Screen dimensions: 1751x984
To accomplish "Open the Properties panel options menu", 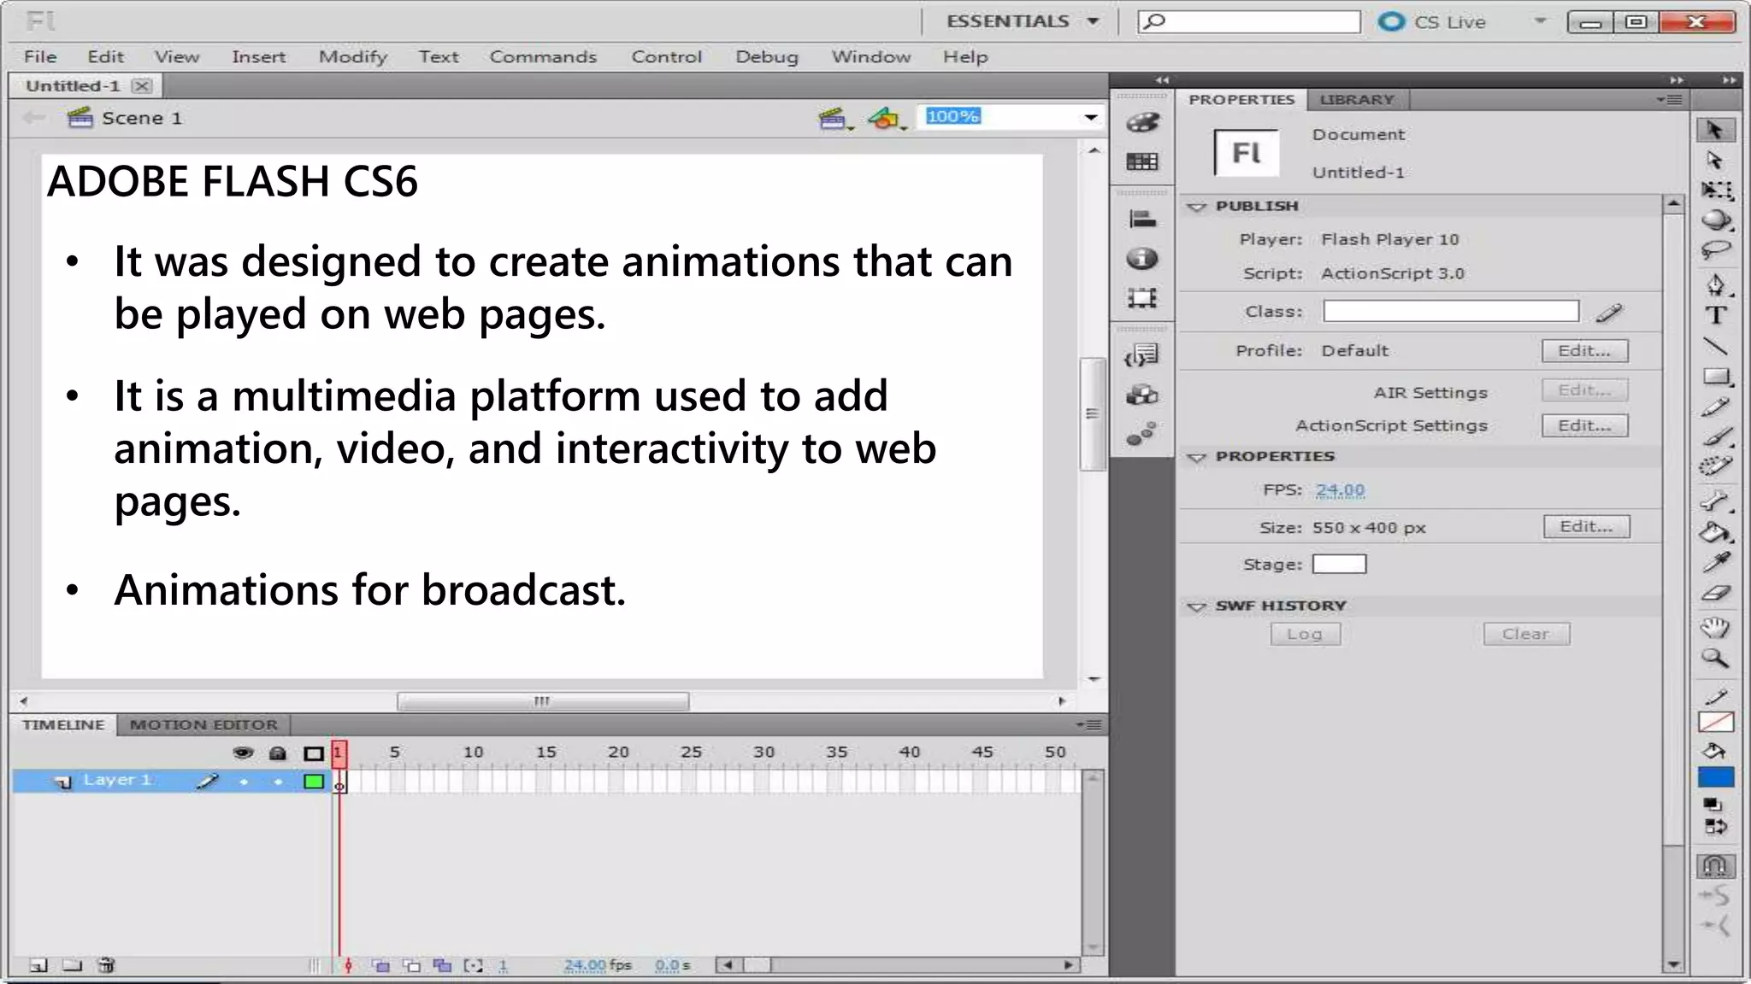I will tap(1670, 99).
